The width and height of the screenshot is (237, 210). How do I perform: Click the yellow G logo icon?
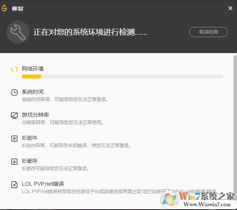pyautogui.click(x=4, y=8)
